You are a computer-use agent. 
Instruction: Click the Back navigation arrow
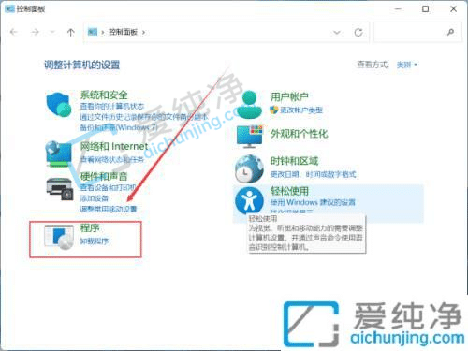click(14, 32)
